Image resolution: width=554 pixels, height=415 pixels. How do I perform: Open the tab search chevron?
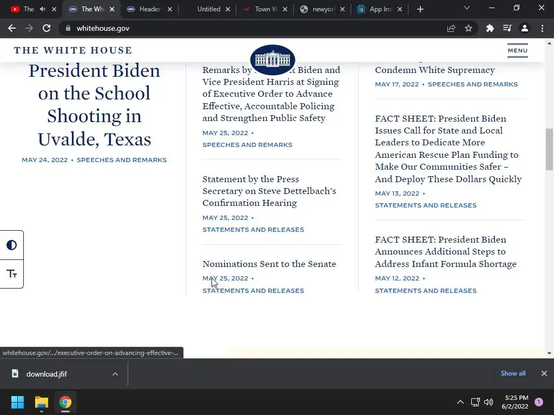(467, 8)
